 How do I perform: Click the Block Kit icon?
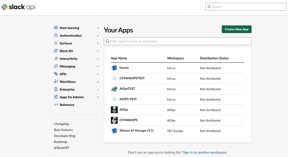click(56, 51)
